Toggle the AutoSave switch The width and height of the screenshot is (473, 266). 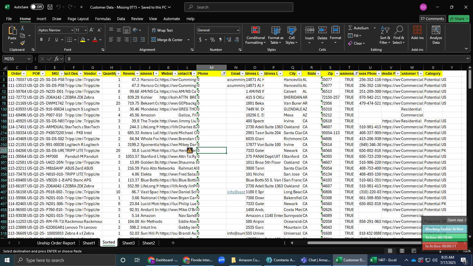click(37, 7)
